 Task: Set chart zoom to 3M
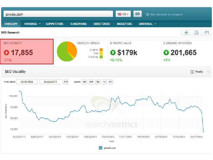(98, 82)
